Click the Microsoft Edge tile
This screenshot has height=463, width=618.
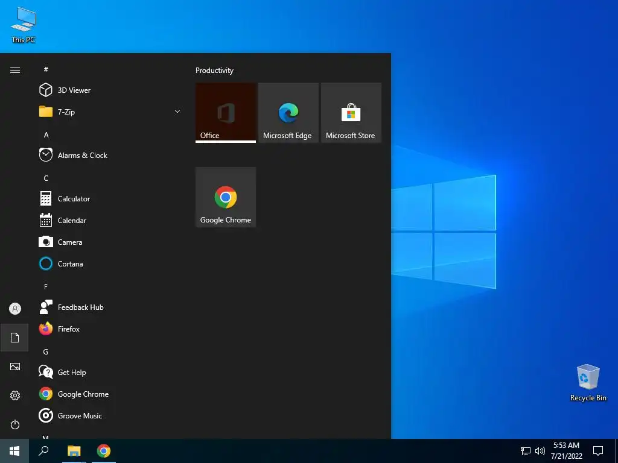pyautogui.click(x=288, y=113)
